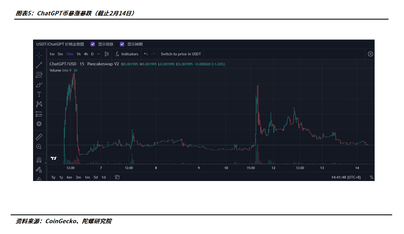Open chart settings gear

pyautogui.click(x=370, y=54)
